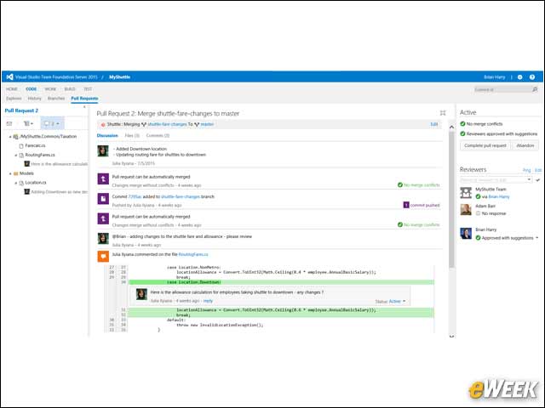This screenshot has width=545, height=408.
Task: Open RoutingFares.cs link in comment header
Action: (193, 255)
